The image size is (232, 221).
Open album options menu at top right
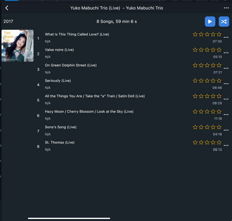[226, 8]
